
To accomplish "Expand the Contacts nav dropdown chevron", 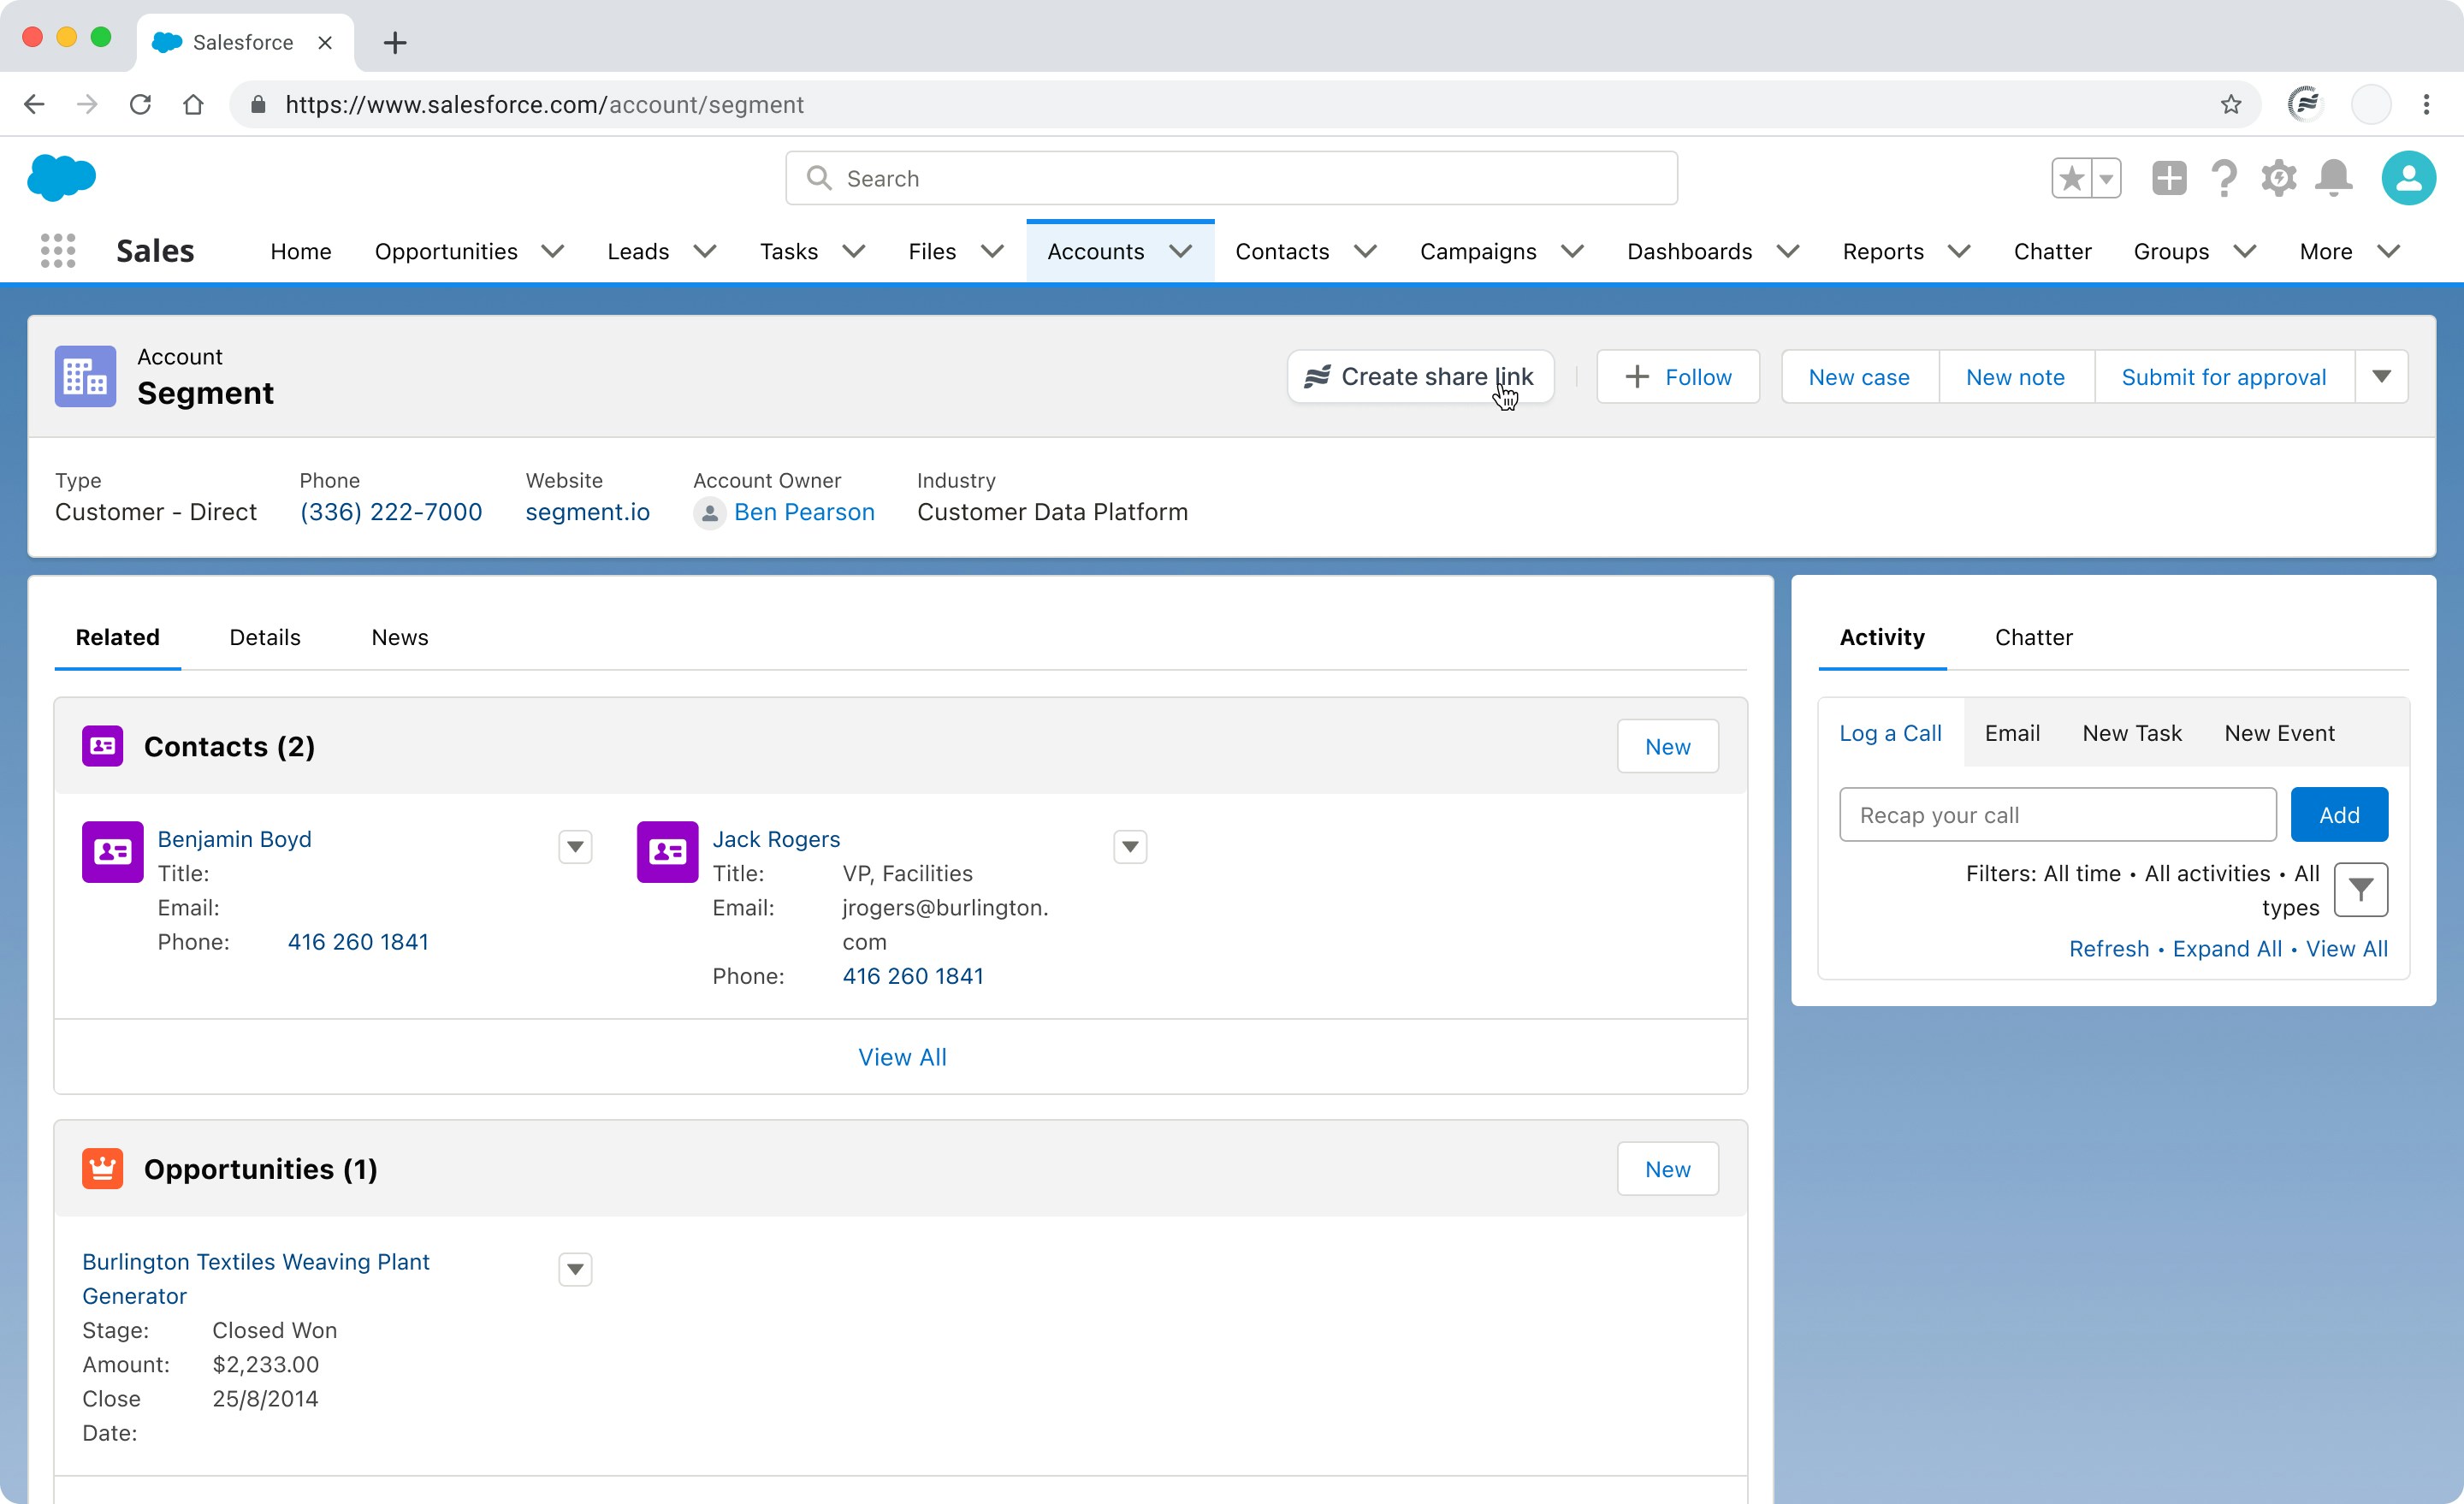I will click(x=1365, y=251).
